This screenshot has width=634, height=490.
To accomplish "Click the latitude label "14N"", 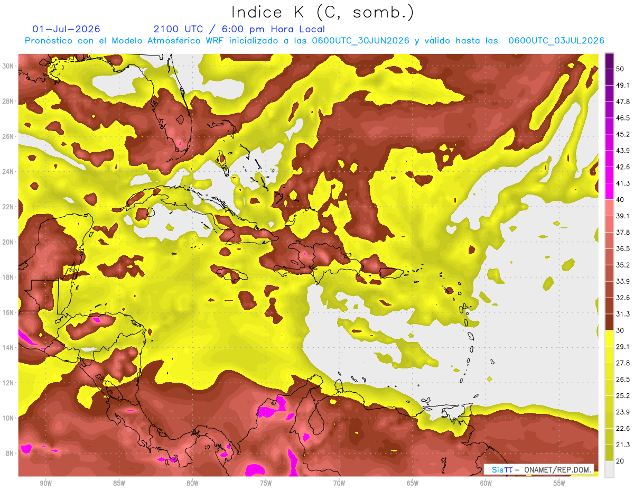I will [8, 348].
